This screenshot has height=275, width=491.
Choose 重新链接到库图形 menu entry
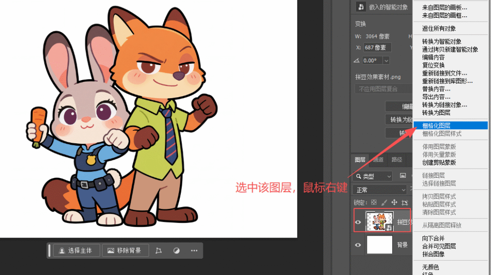[447, 81]
